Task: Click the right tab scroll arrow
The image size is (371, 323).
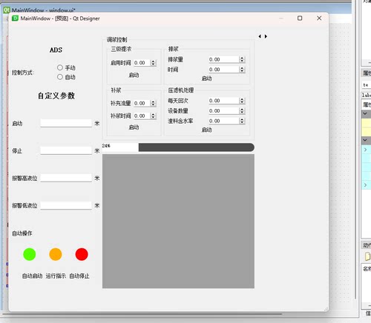Action: pos(266,36)
